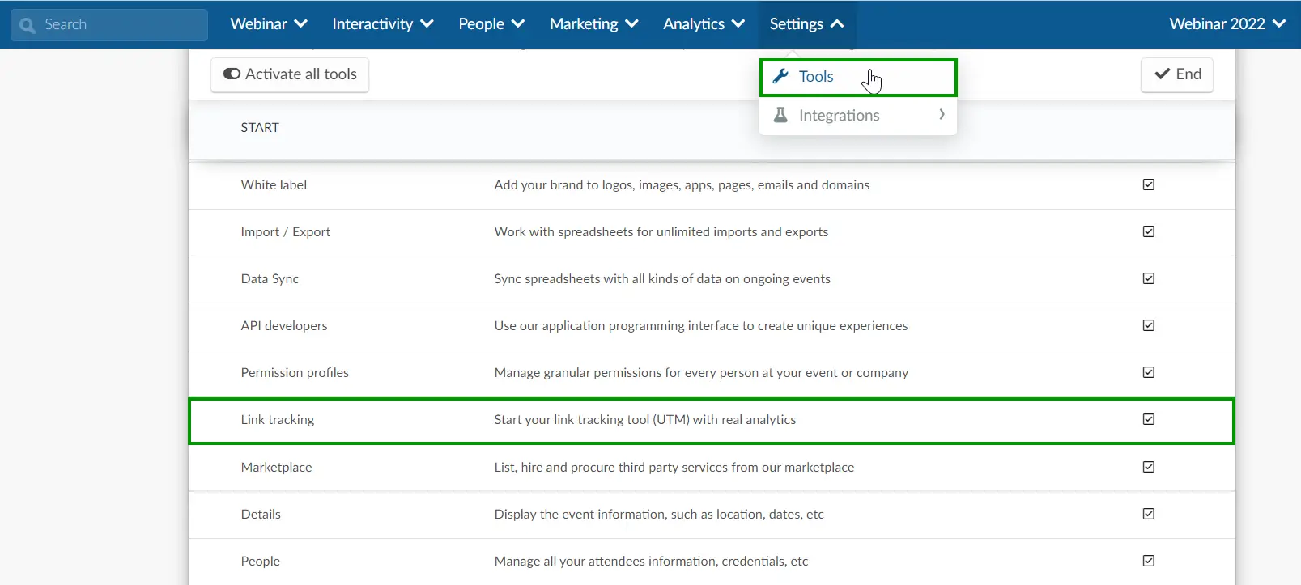The height and width of the screenshot is (585, 1301).
Task: Click 'Work with spreadsheets for unlimited' description
Action: tap(661, 232)
